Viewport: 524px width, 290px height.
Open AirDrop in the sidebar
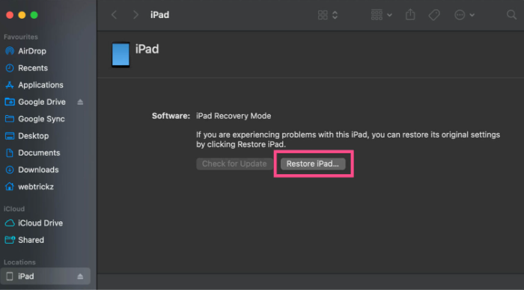pos(32,51)
